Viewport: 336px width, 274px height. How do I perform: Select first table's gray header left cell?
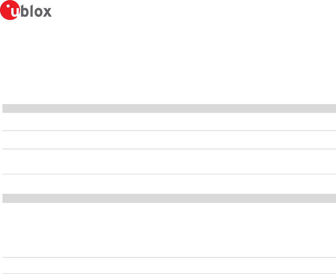118,108
